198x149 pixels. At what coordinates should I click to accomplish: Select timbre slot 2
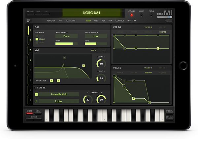(28, 40)
